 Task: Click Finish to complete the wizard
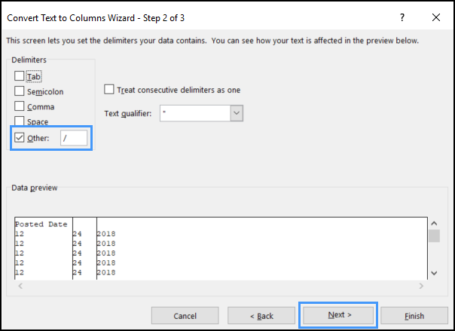[x=414, y=316]
